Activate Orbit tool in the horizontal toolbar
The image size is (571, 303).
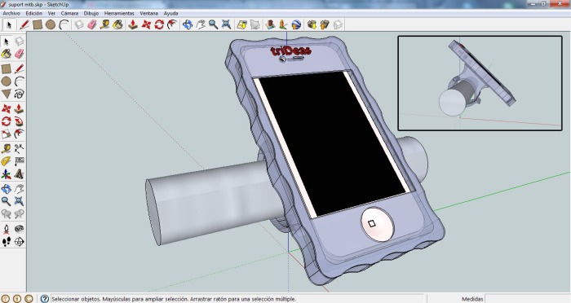point(187,24)
